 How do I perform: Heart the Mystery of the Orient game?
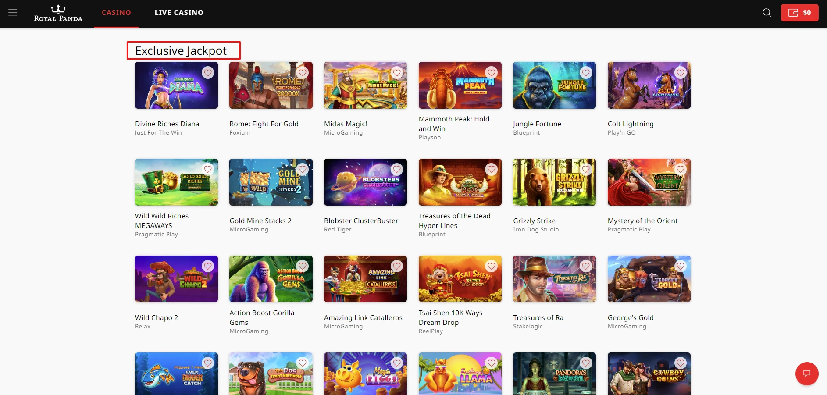(x=681, y=169)
